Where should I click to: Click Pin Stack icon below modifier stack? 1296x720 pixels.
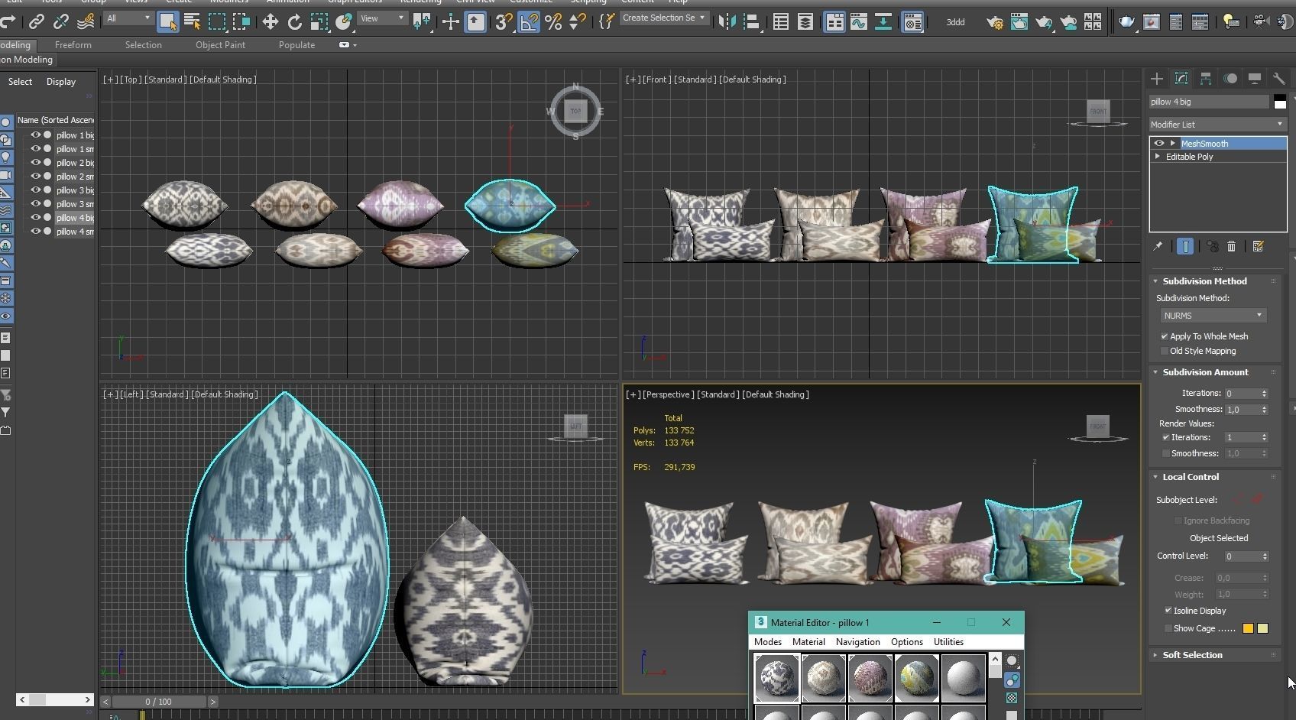coord(1158,246)
